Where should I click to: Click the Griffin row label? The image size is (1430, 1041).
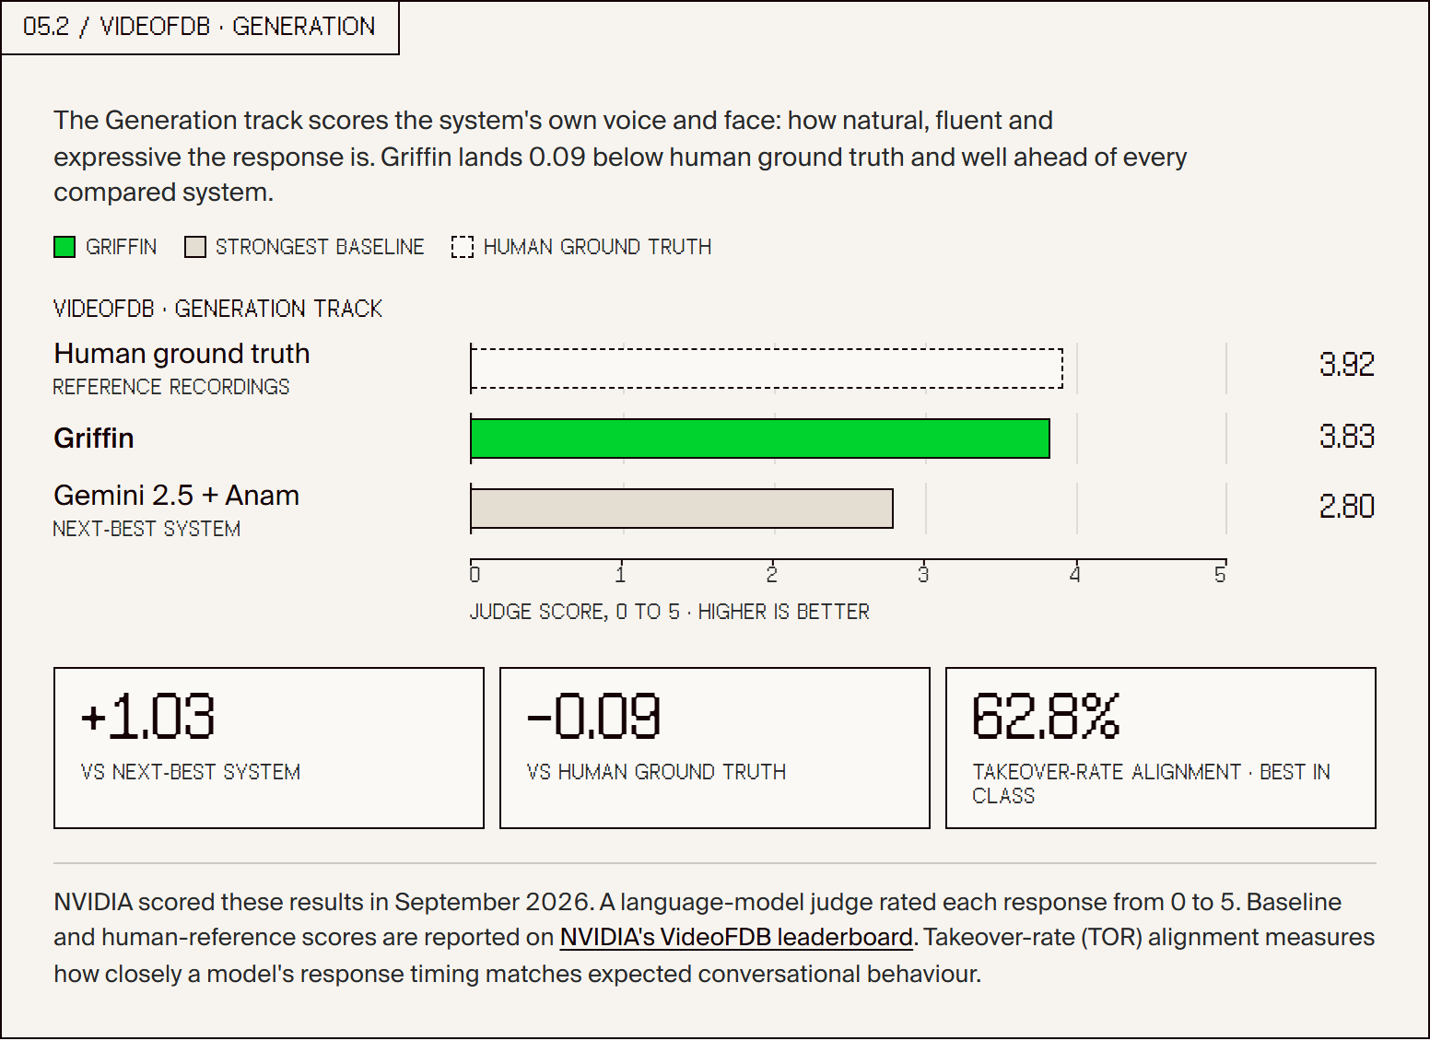click(x=94, y=438)
